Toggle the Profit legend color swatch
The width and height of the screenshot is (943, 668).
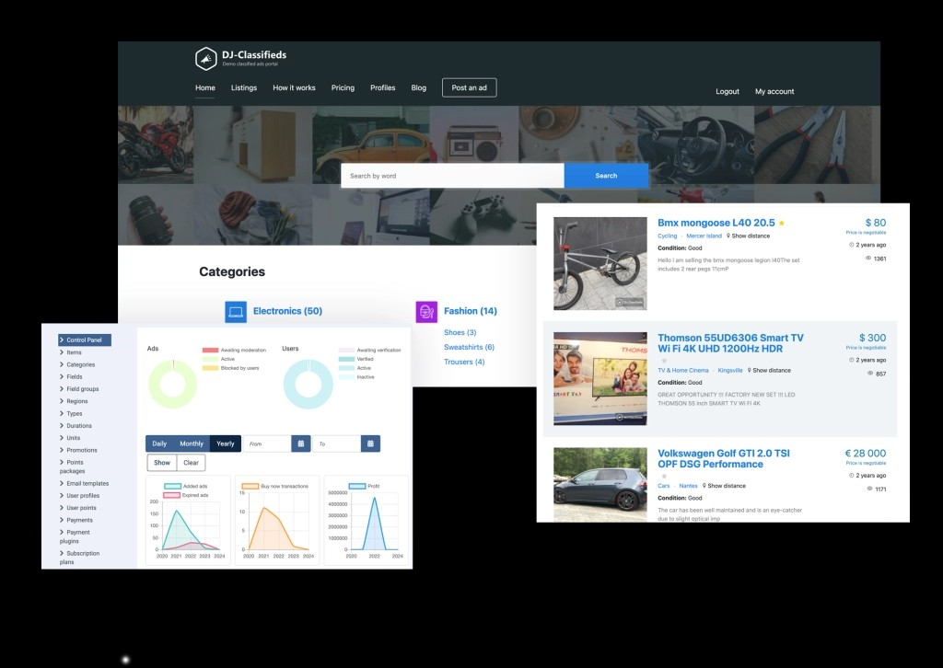coord(357,486)
